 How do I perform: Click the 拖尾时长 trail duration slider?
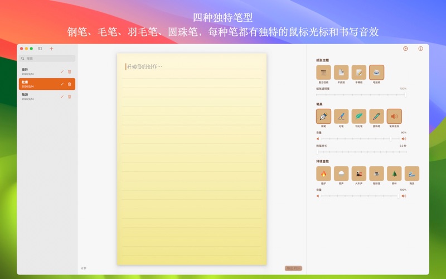361,152
